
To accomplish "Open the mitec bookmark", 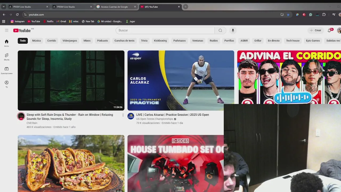I will [74, 21].
